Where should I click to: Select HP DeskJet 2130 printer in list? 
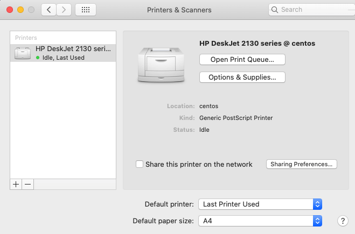coord(63,53)
